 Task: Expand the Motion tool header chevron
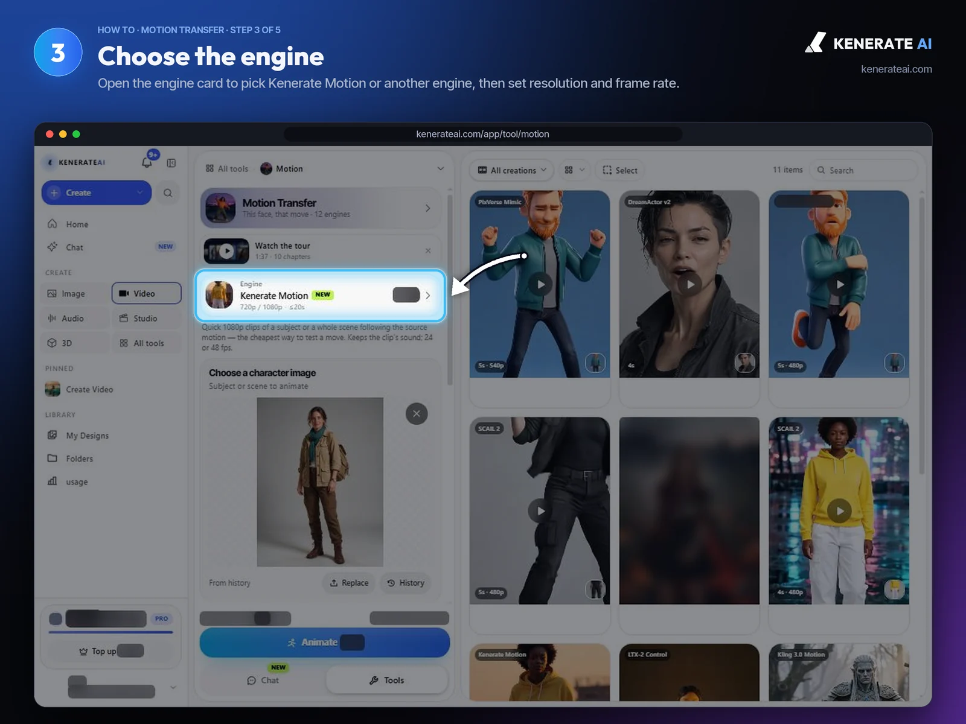coord(441,168)
